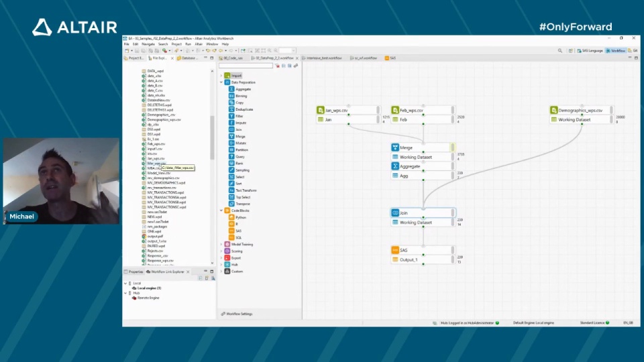
Task: Select the Aggregate block in the palette
Action: 240,89
